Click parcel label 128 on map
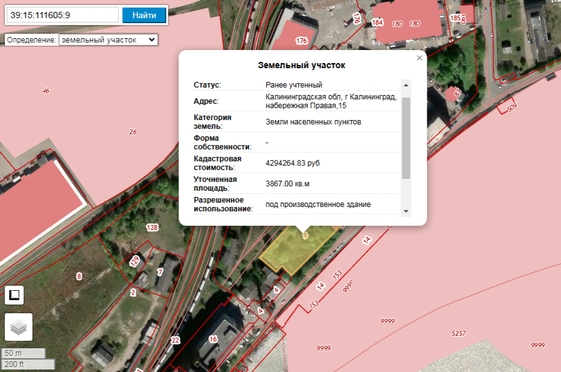 click(152, 226)
